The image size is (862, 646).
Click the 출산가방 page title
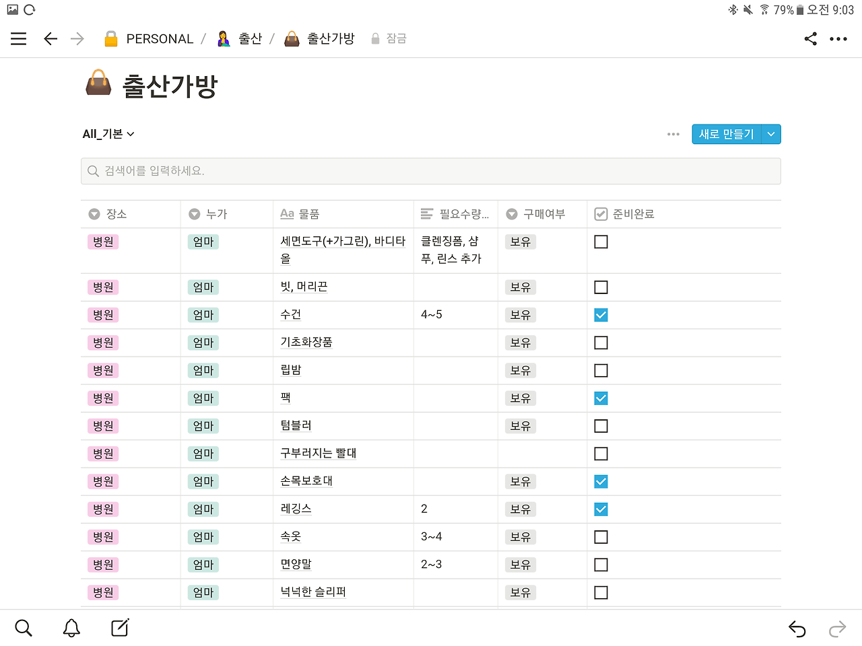pyautogui.click(x=170, y=85)
